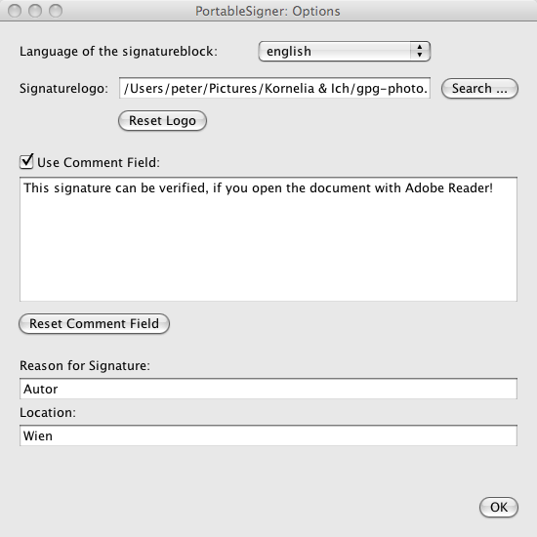Focus the Location field containing Wien
This screenshot has height=537, width=537.
pos(268,435)
